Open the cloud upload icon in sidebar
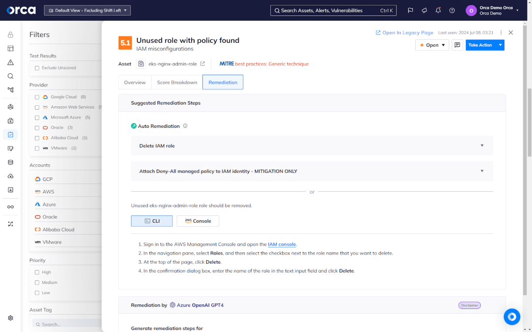 pos(10,176)
